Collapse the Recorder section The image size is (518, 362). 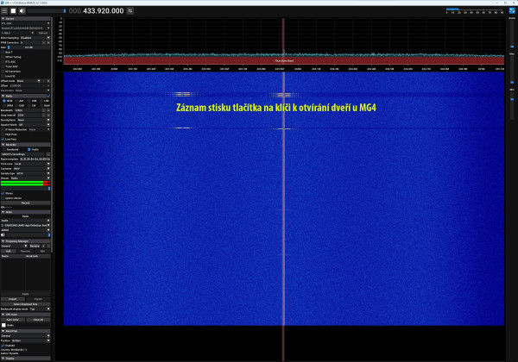click(25, 145)
